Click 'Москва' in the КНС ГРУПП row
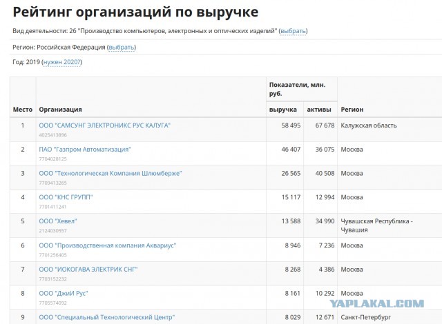Screen dimensions: 442x324 (x=352, y=197)
